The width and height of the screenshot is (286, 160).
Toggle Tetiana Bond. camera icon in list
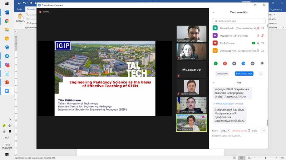[262, 28]
